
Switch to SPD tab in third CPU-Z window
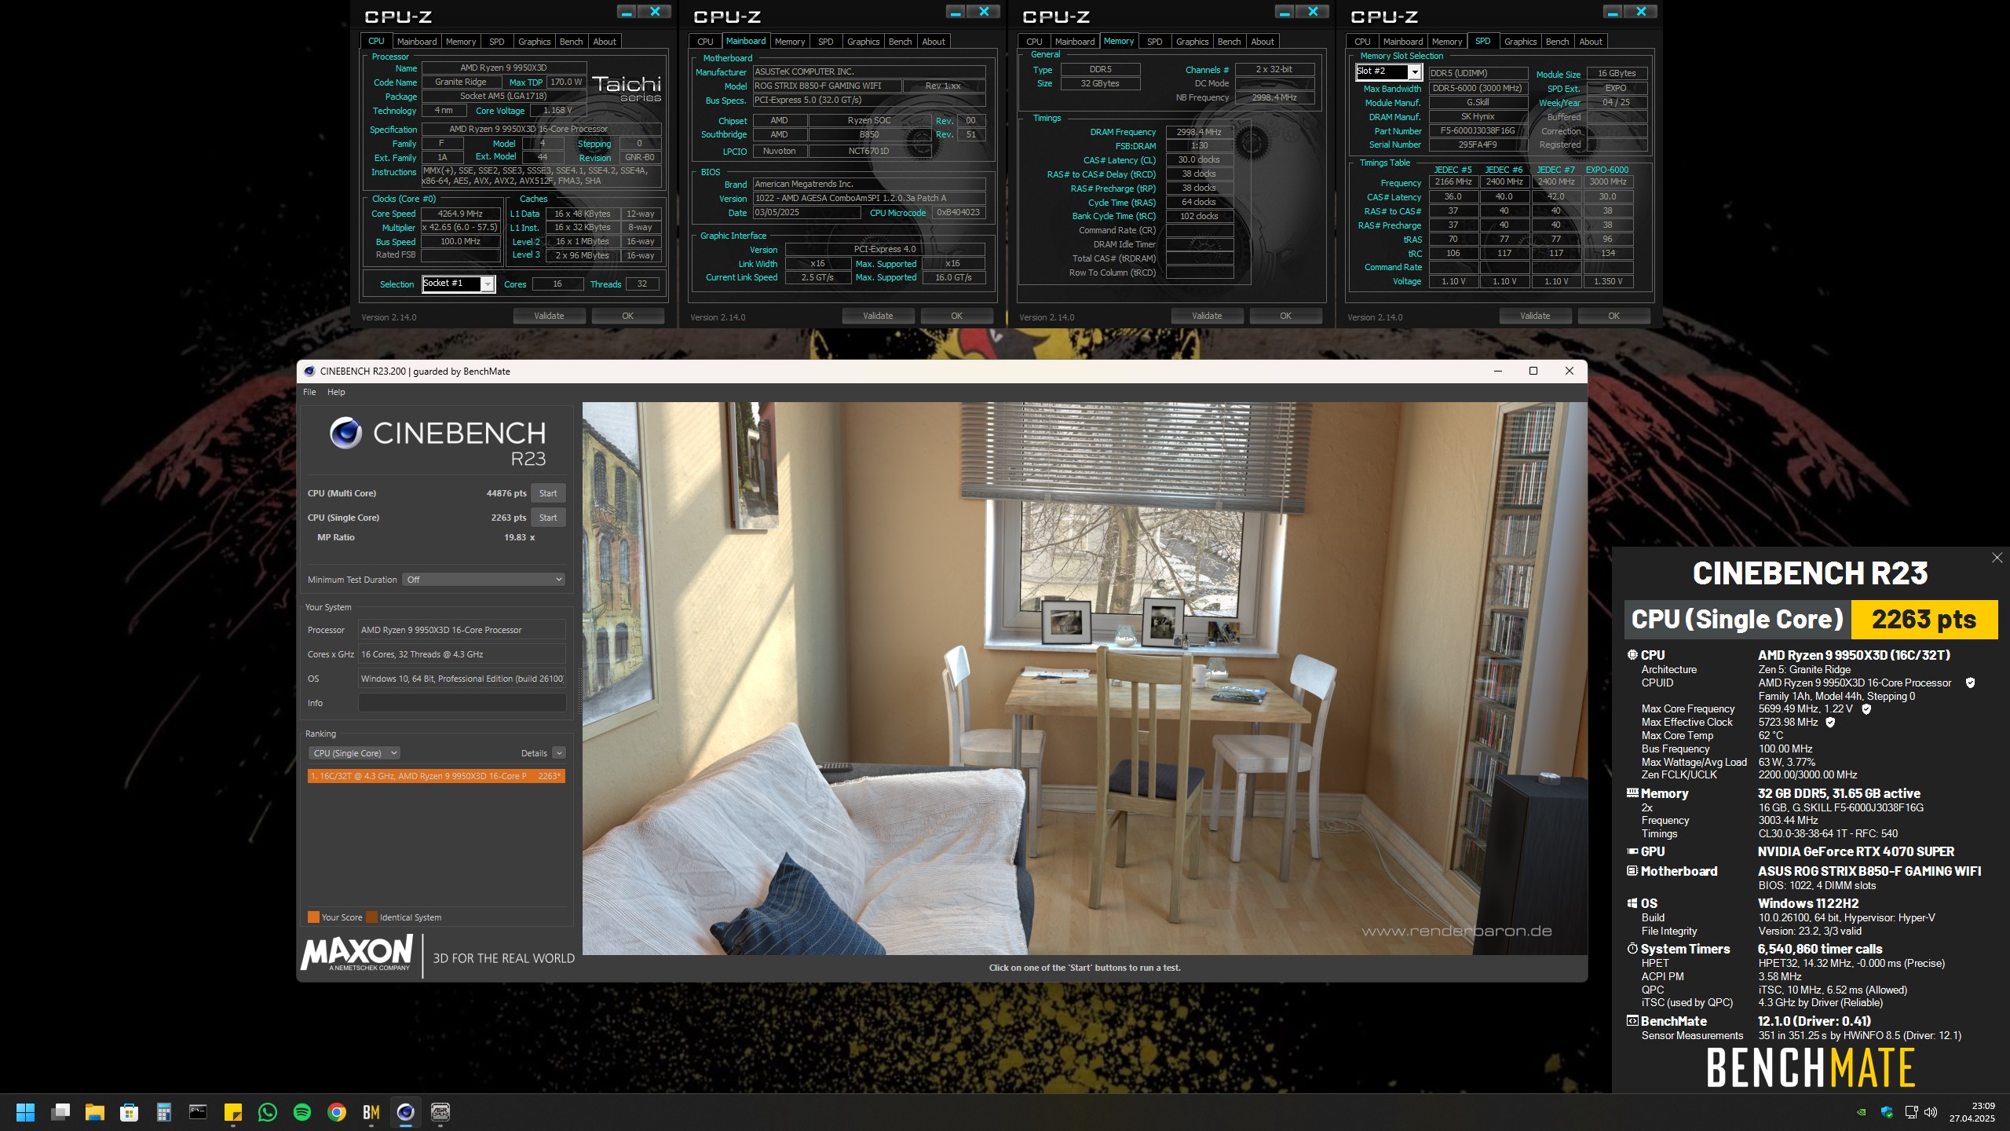1154,42
